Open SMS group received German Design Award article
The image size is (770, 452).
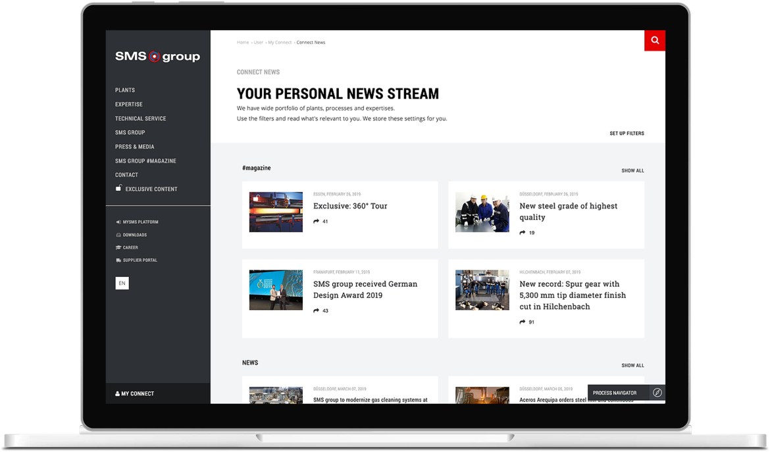[365, 289]
